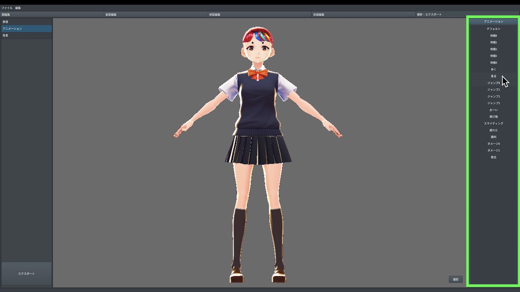The width and height of the screenshot is (520, 292).
Task: Select the 走る running animation
Action: [x=493, y=76]
